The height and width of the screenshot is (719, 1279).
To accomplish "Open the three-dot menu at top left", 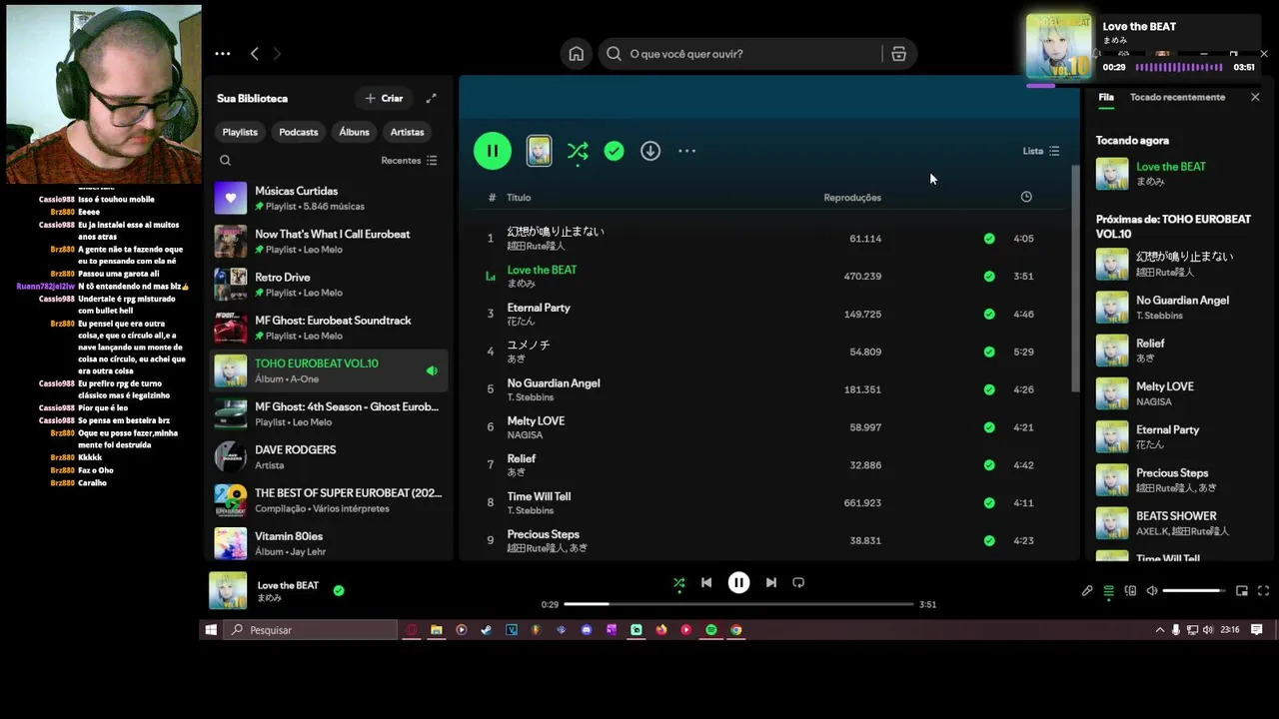I will (x=223, y=54).
